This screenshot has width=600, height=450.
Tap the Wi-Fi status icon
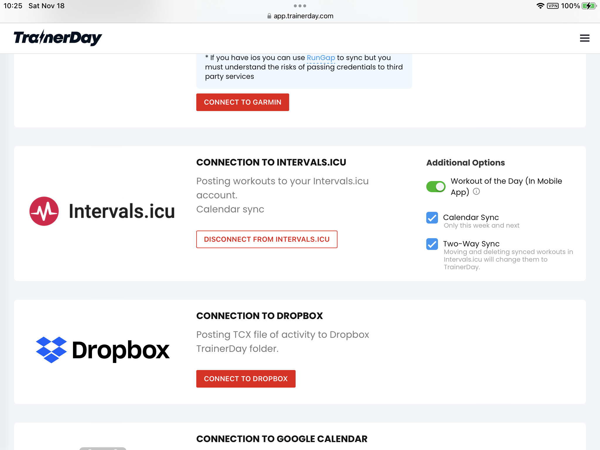[x=540, y=6]
